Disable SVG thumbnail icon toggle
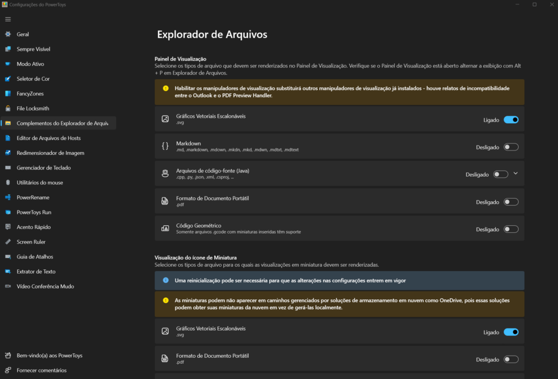 (511, 332)
